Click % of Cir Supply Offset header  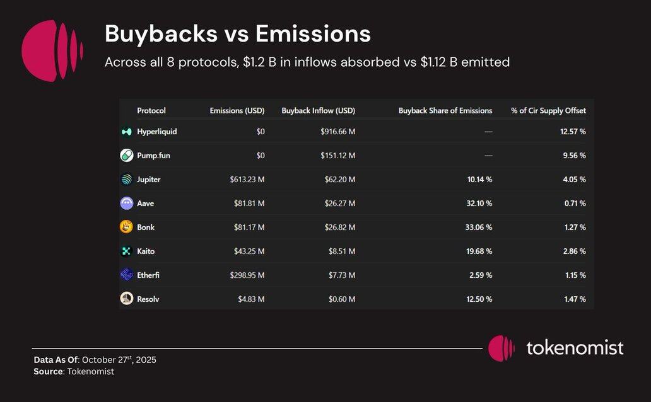[x=548, y=111]
